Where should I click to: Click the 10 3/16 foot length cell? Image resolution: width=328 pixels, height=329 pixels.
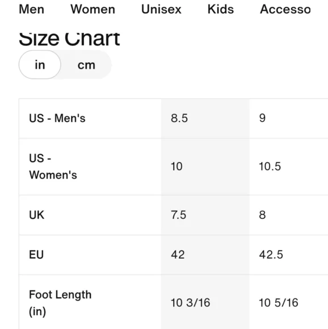point(205,302)
